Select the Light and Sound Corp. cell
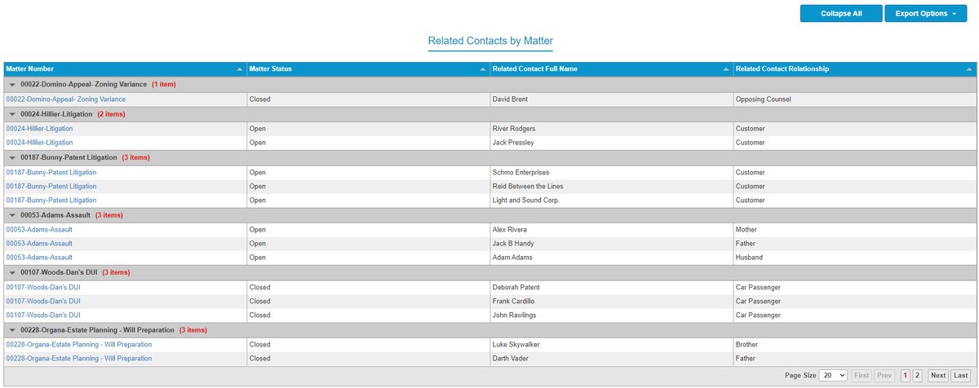 coord(611,200)
